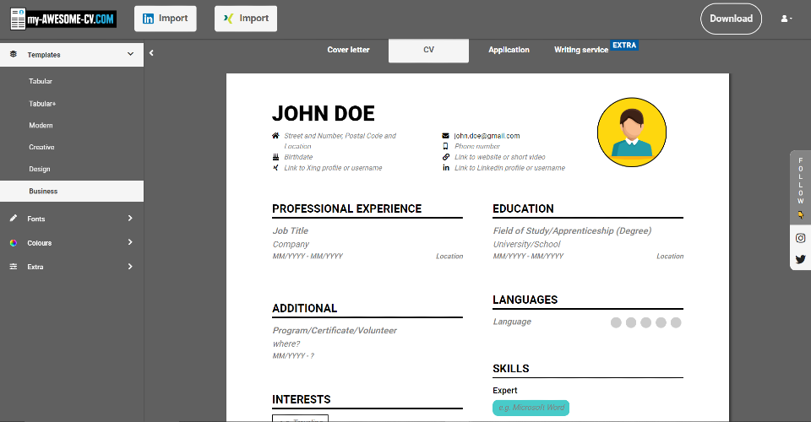Screen dimensions: 811x422
Task: Select the Tabular+ template
Action: pyautogui.click(x=42, y=104)
